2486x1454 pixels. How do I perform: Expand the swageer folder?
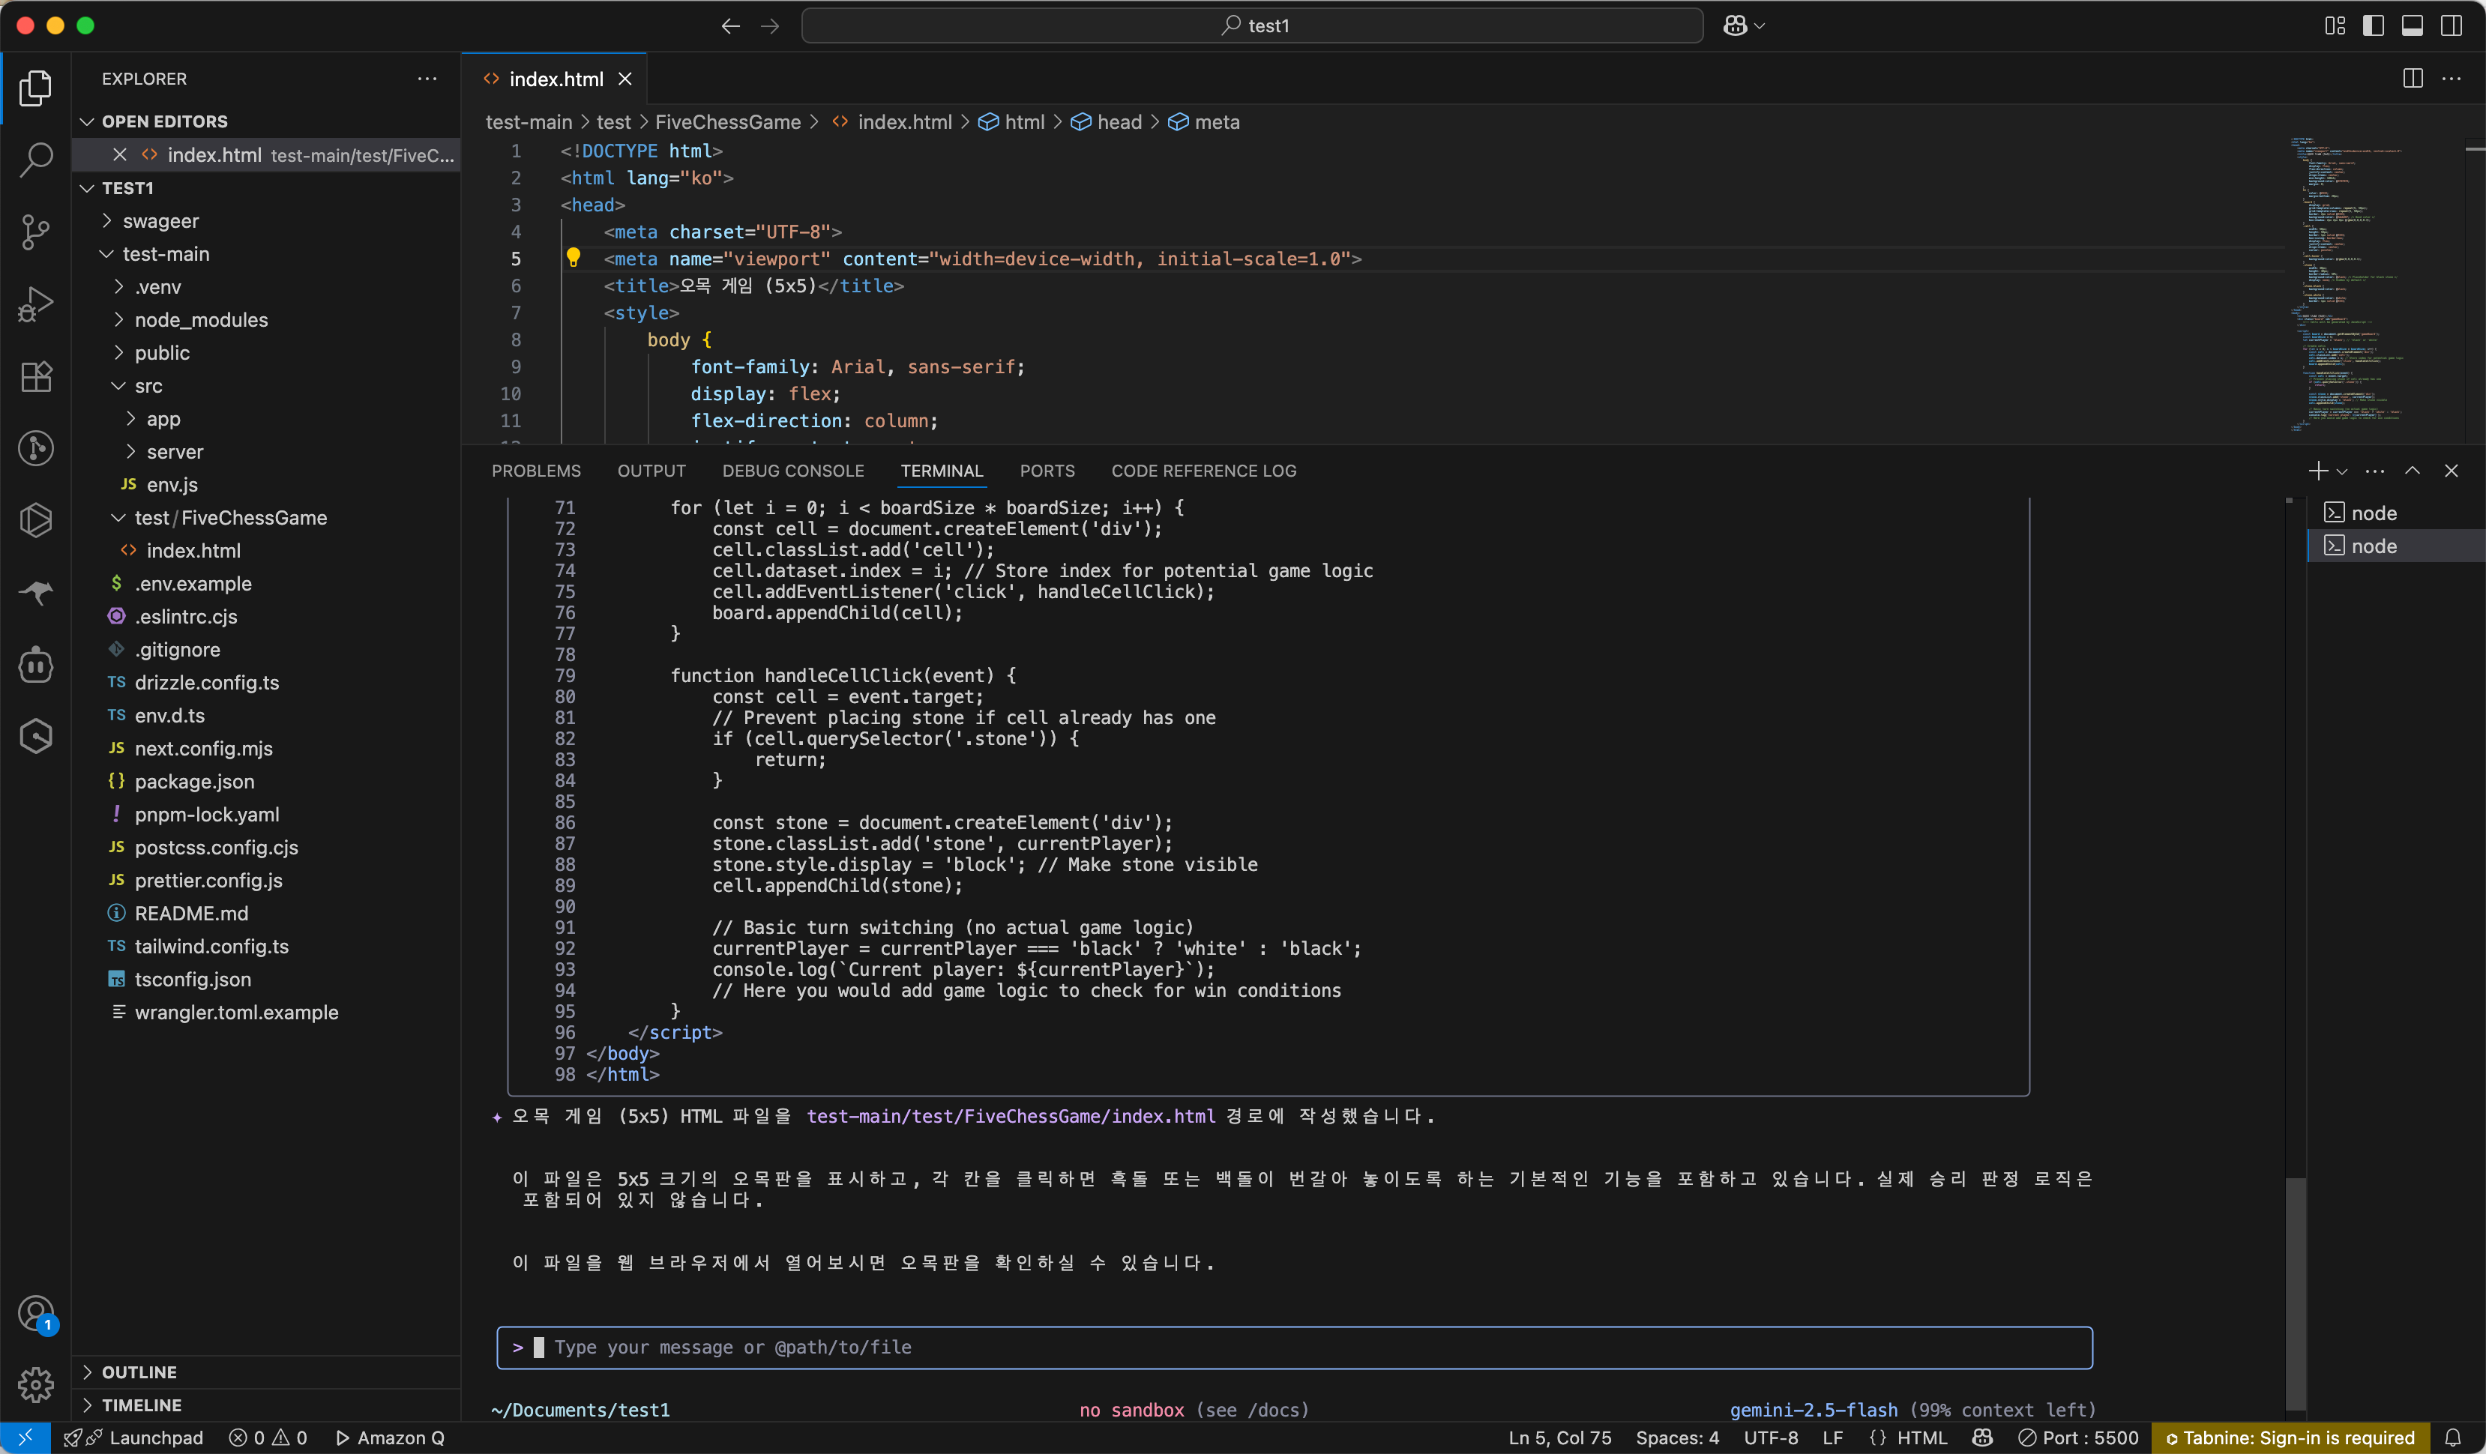click(x=160, y=221)
